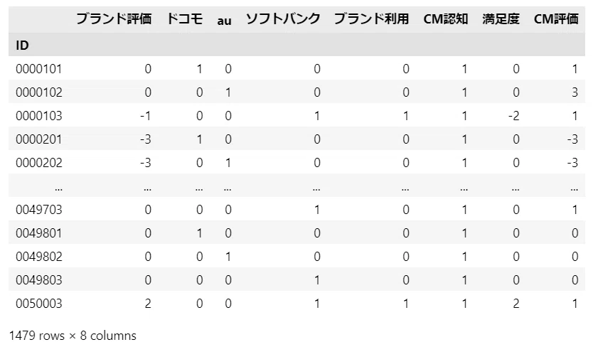Viewport: 598px width, 347px height.
Task: Select the ソフトバンク column header
Action: click(x=282, y=18)
